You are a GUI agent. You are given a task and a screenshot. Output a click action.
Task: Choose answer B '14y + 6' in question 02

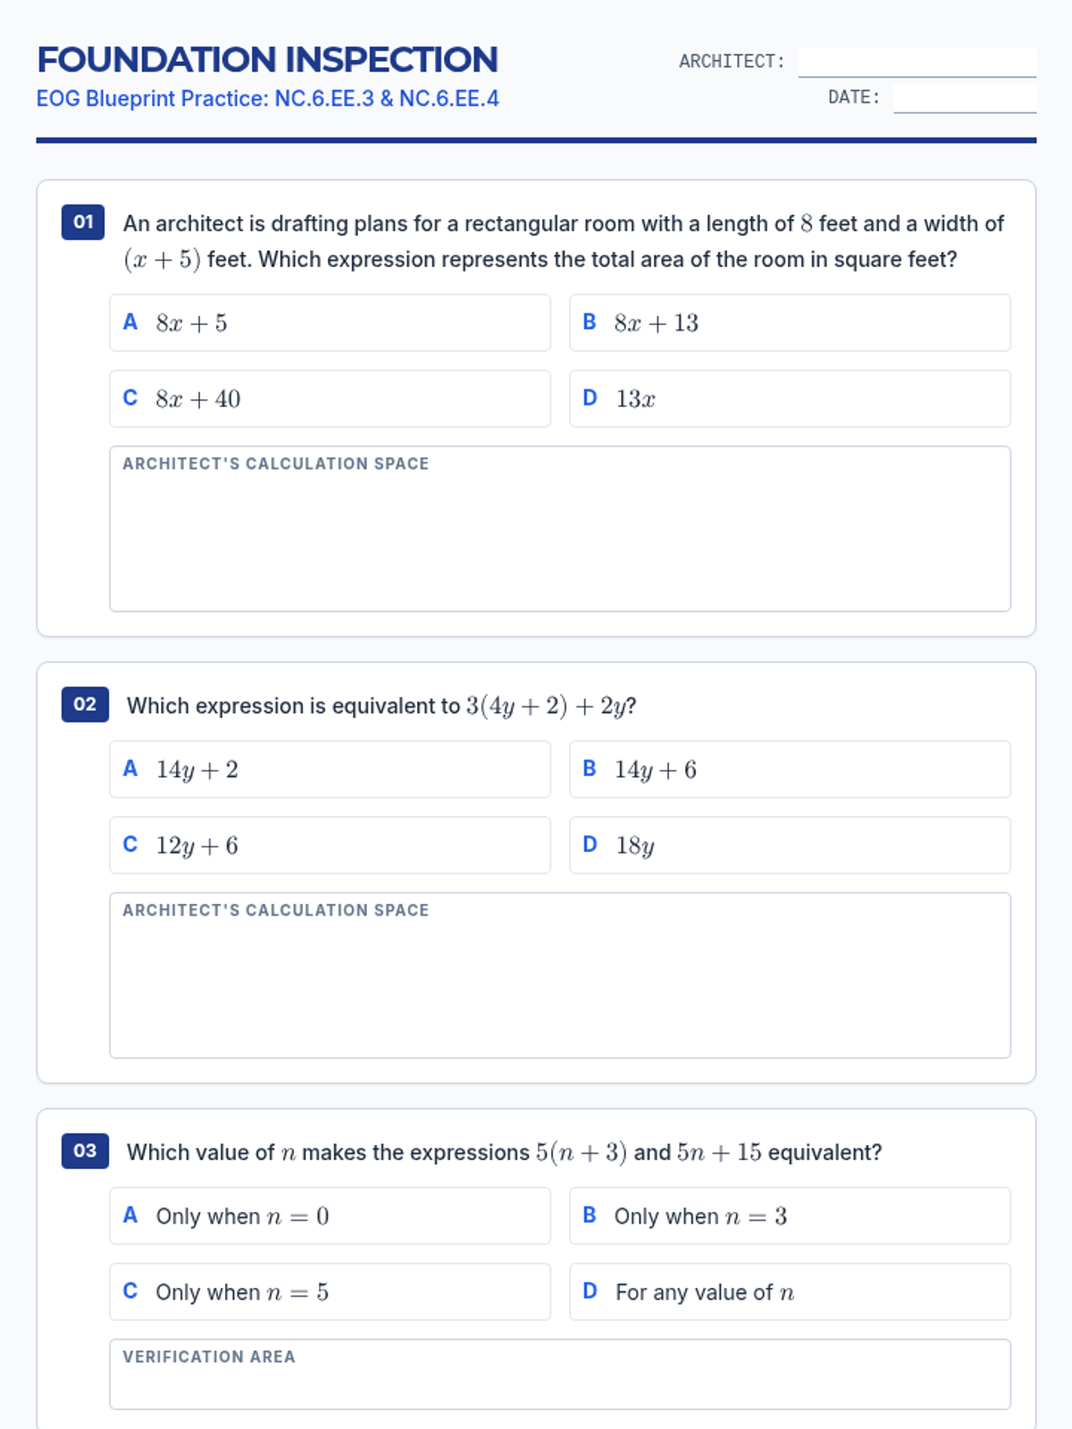[x=790, y=769]
